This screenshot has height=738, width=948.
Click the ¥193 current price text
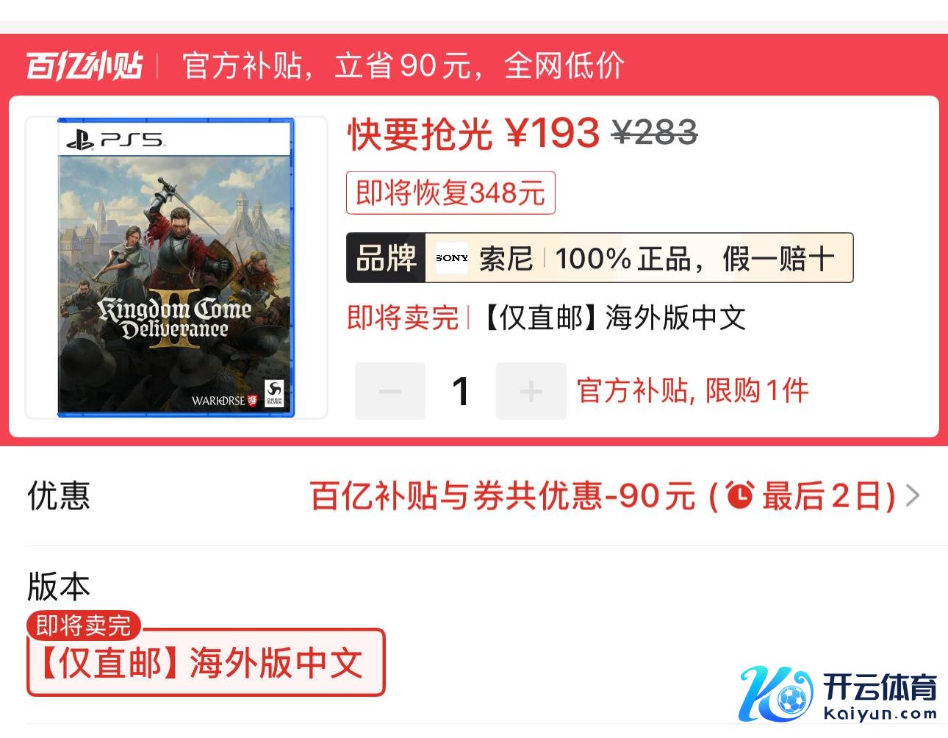[x=553, y=134]
